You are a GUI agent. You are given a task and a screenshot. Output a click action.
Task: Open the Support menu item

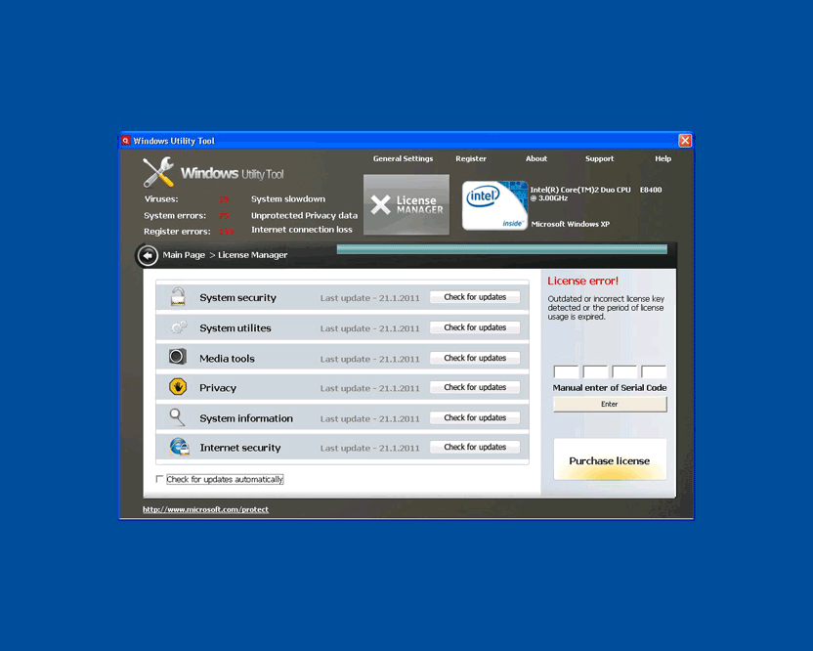(599, 158)
